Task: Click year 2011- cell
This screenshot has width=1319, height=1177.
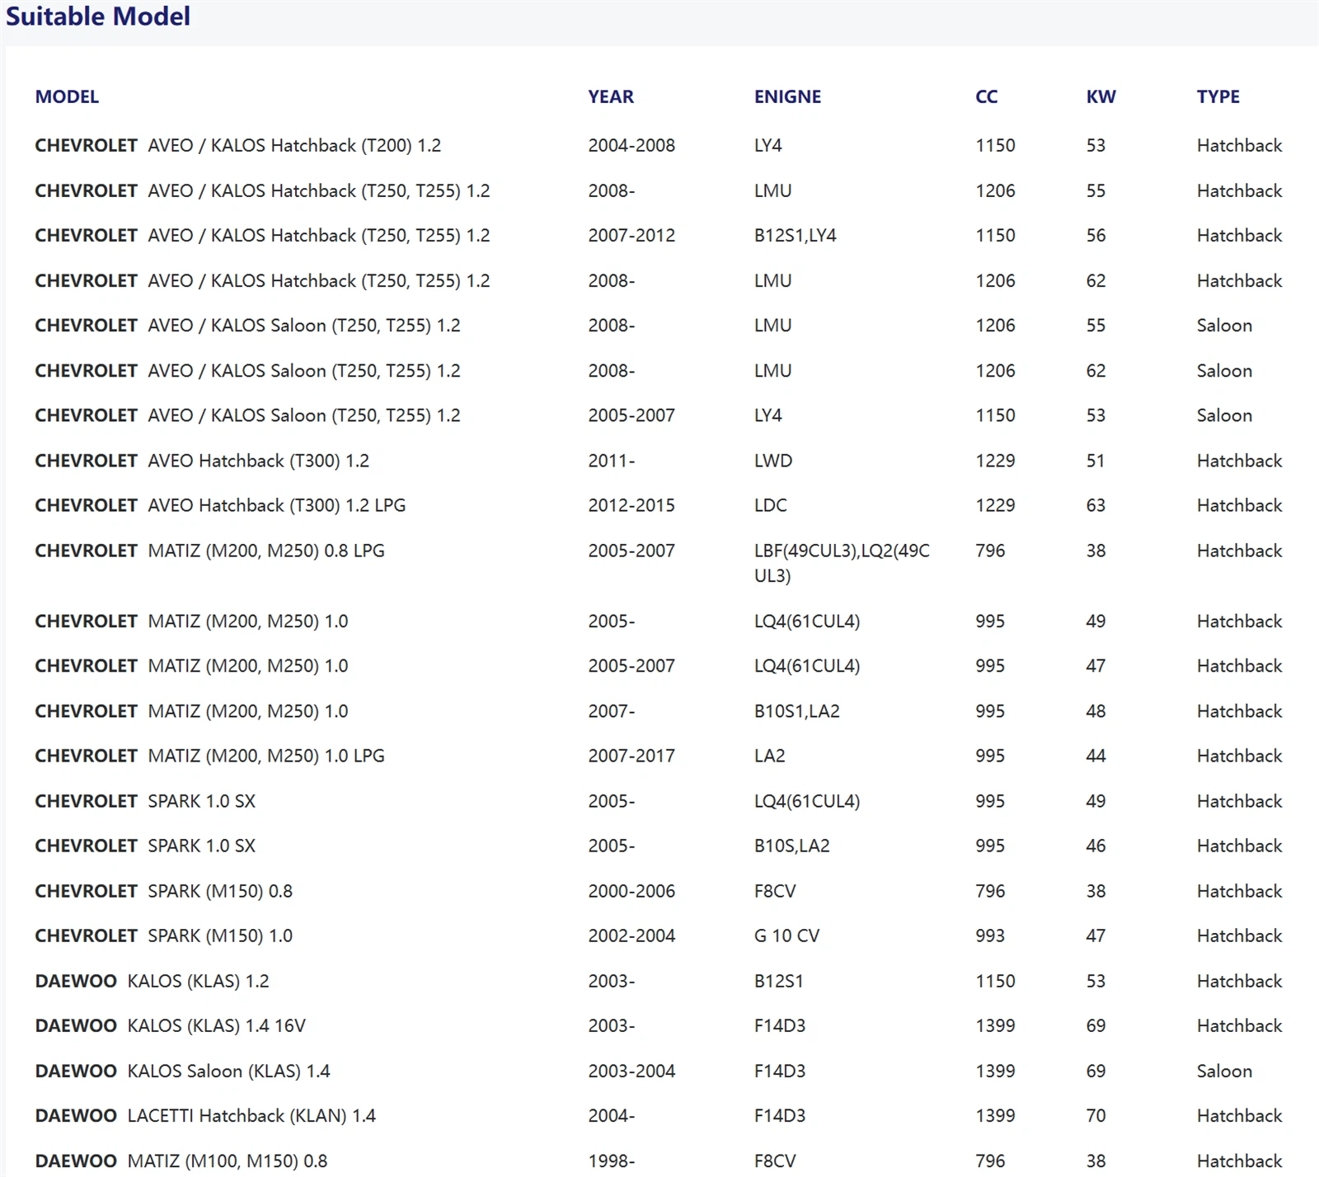Action: pos(611,461)
